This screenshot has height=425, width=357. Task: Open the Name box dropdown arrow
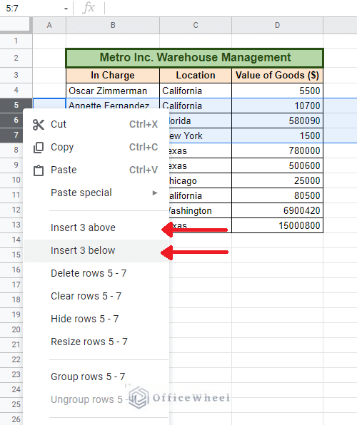[x=66, y=9]
